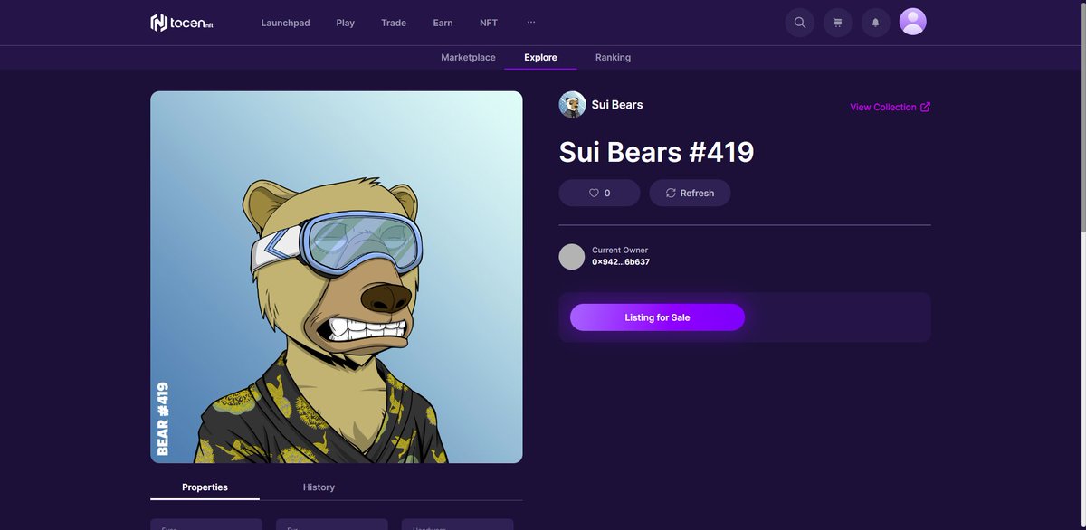
Task: Expand the more options ellipsis menu
Action: (x=531, y=22)
